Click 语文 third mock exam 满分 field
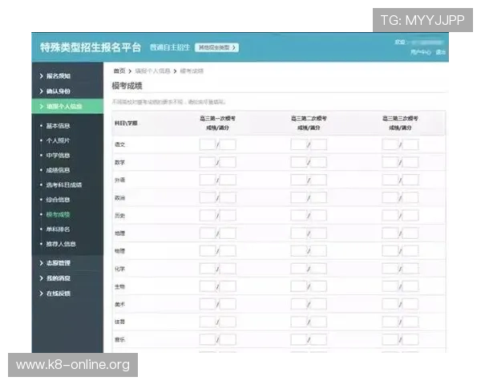481x385 pixels. point(410,144)
